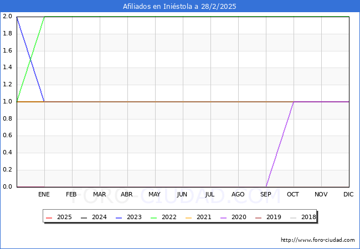Click the DIC month axis label
360x249 pixels.
pyautogui.click(x=348, y=194)
